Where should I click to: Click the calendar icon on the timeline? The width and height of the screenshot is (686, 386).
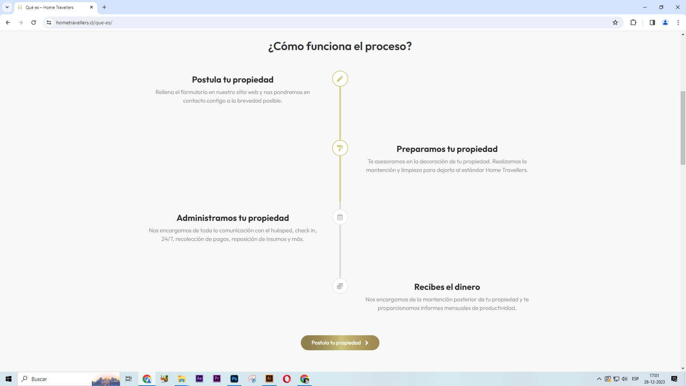340,217
